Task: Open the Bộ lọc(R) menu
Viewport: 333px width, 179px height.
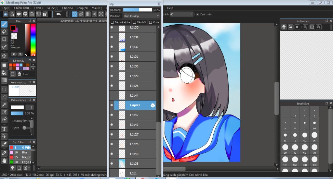Action: (x=52, y=8)
